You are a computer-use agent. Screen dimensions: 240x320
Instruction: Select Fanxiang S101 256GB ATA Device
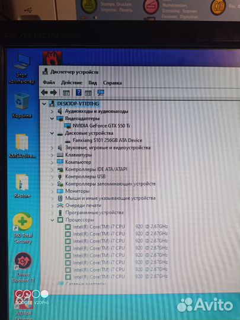(107, 140)
